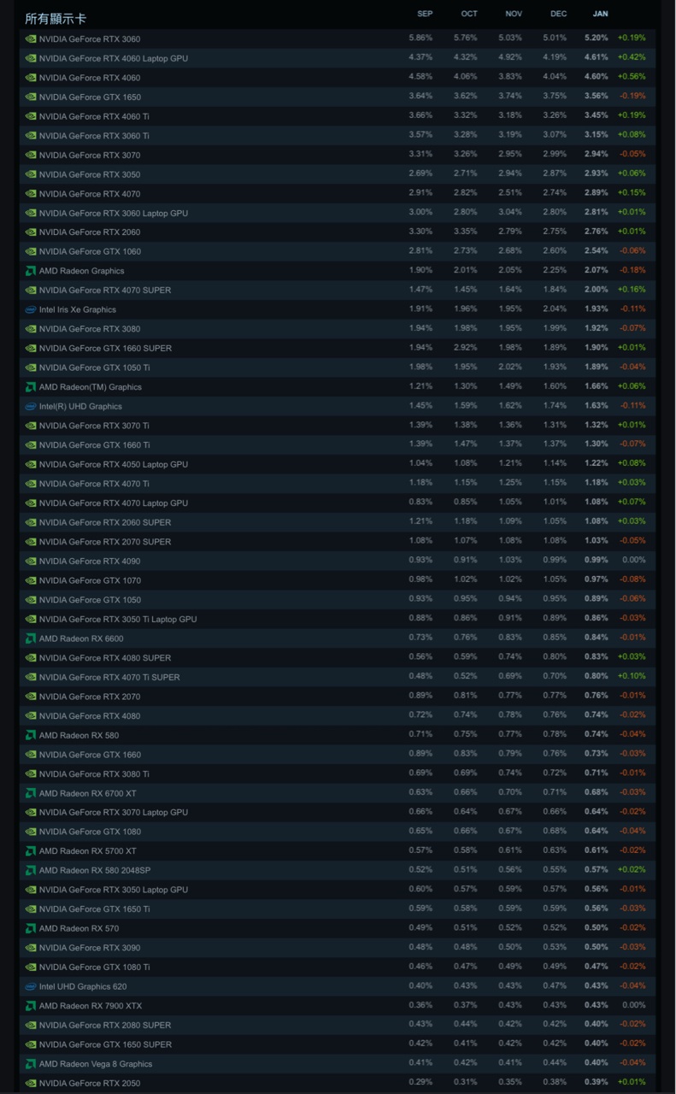
Task: Click NVIDIA icon beside GeForce RTX 2050
Action: (31, 1083)
